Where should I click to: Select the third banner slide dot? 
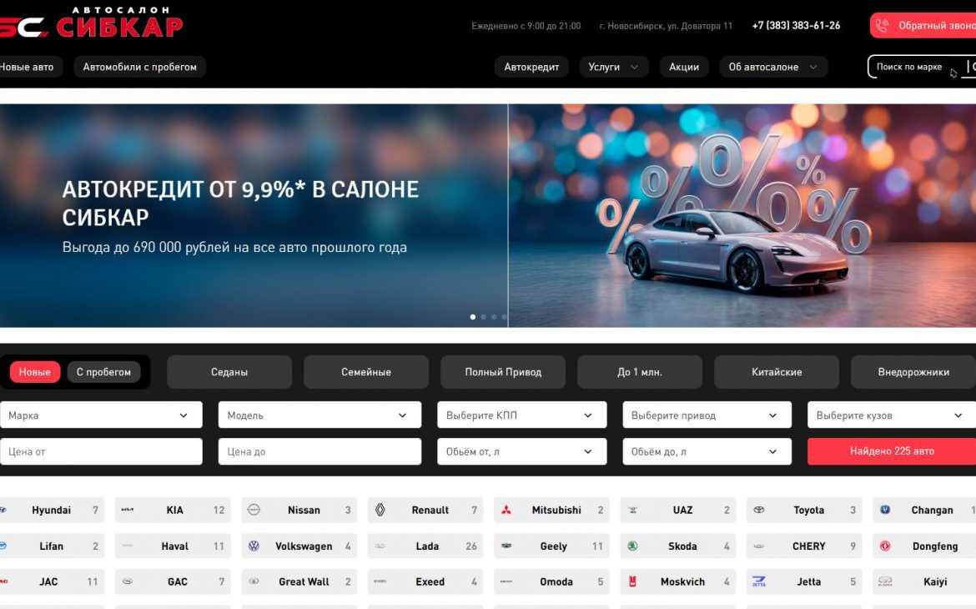[x=494, y=317]
